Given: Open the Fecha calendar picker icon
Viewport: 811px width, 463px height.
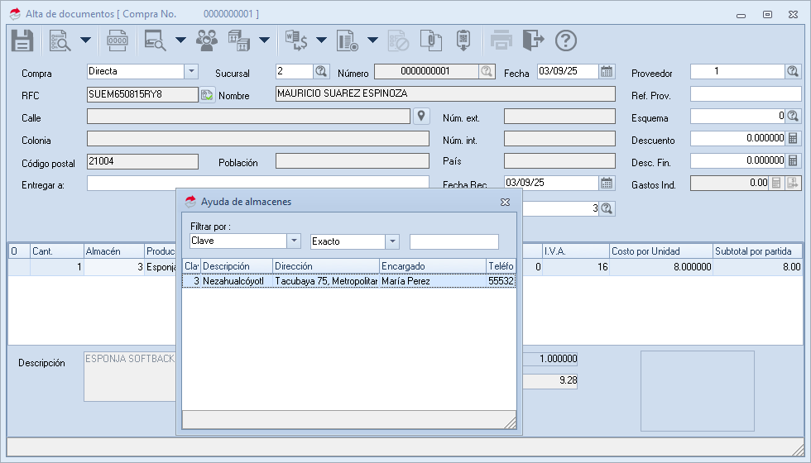Looking at the screenshot, I should [607, 72].
